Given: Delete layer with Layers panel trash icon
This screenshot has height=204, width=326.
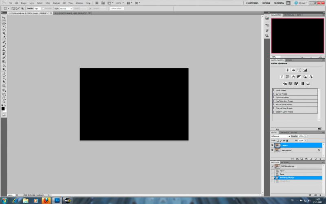Looking at the screenshot, I should click(320, 159).
